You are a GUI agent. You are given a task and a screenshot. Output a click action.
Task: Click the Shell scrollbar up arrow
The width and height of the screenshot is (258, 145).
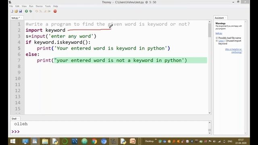(x=210, y=122)
